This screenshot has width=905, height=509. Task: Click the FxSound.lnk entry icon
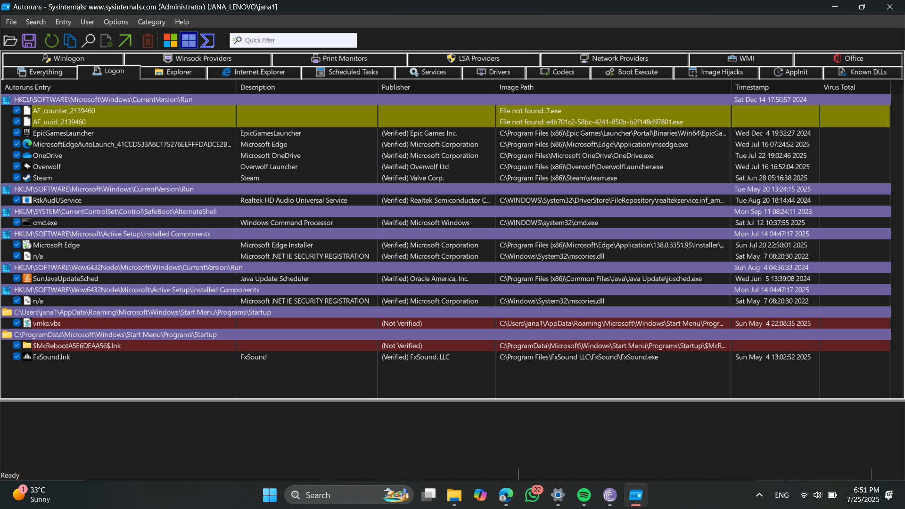click(27, 357)
